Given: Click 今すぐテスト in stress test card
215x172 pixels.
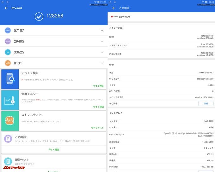Looking at the screenshot, I should point(97,128).
